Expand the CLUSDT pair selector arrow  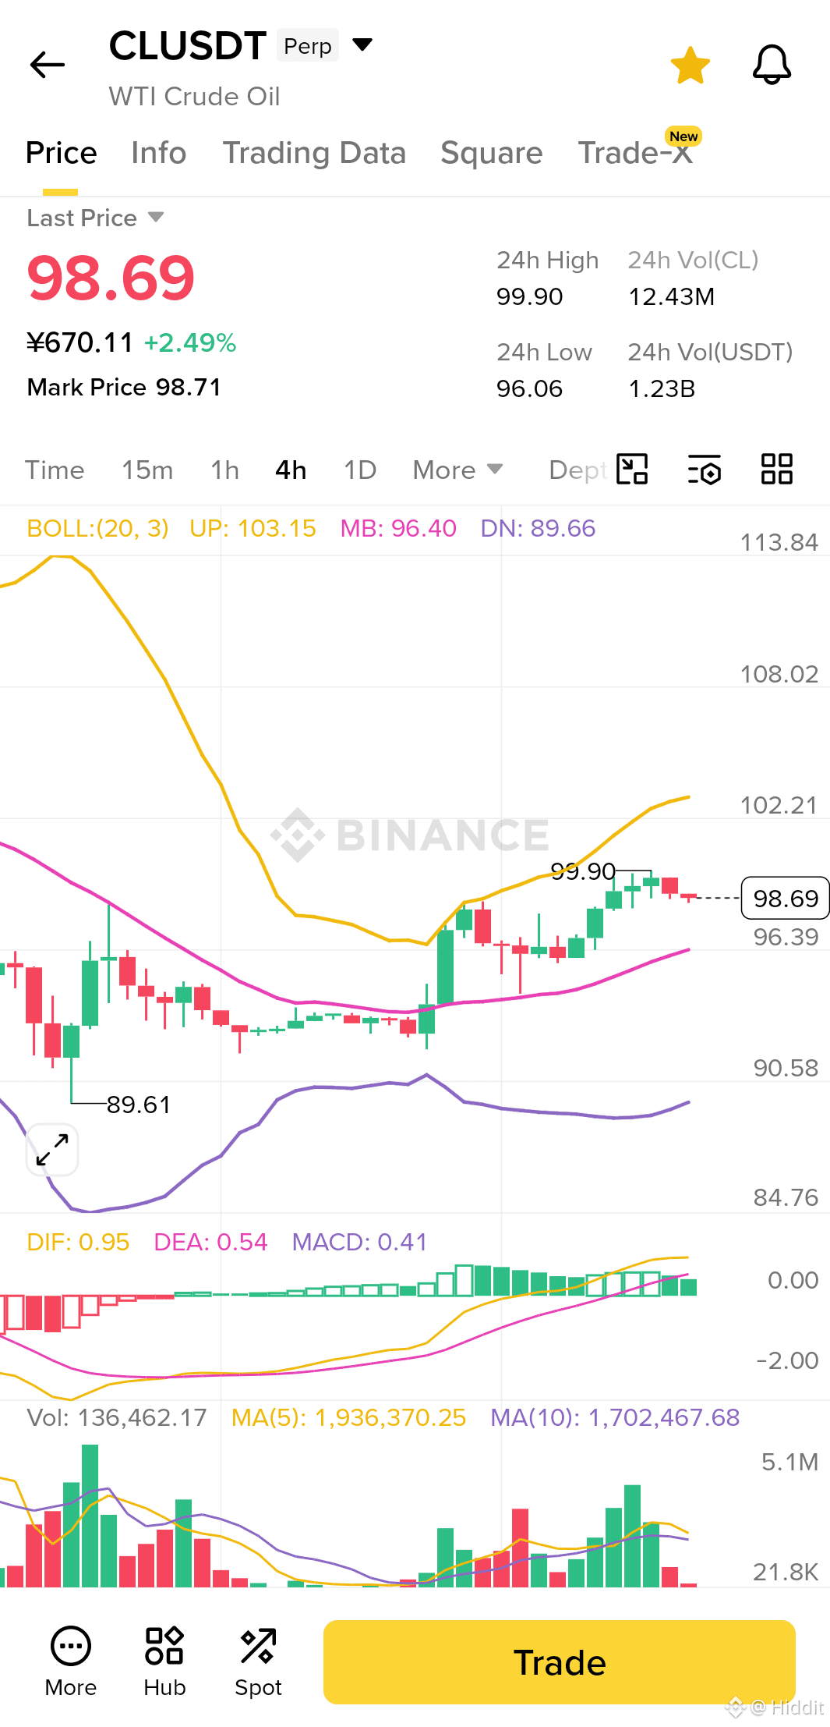pyautogui.click(x=362, y=44)
